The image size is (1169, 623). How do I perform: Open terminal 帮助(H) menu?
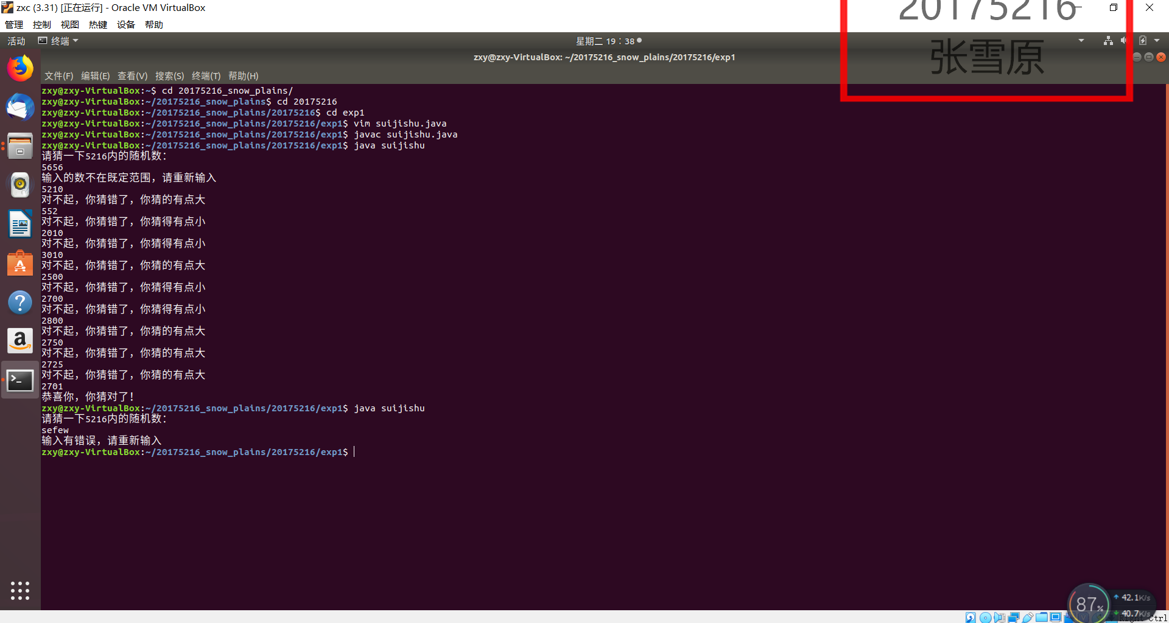pyautogui.click(x=244, y=76)
